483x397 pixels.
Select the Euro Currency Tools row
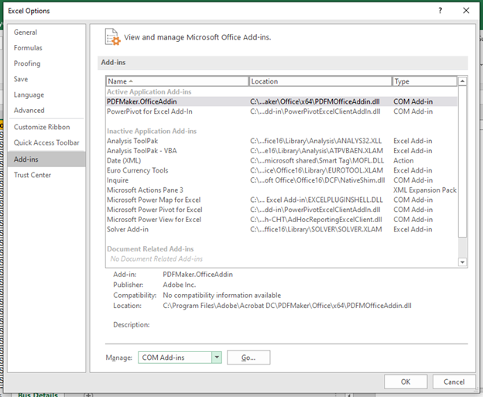click(282, 170)
